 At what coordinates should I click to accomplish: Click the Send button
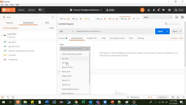[x=160, y=31]
